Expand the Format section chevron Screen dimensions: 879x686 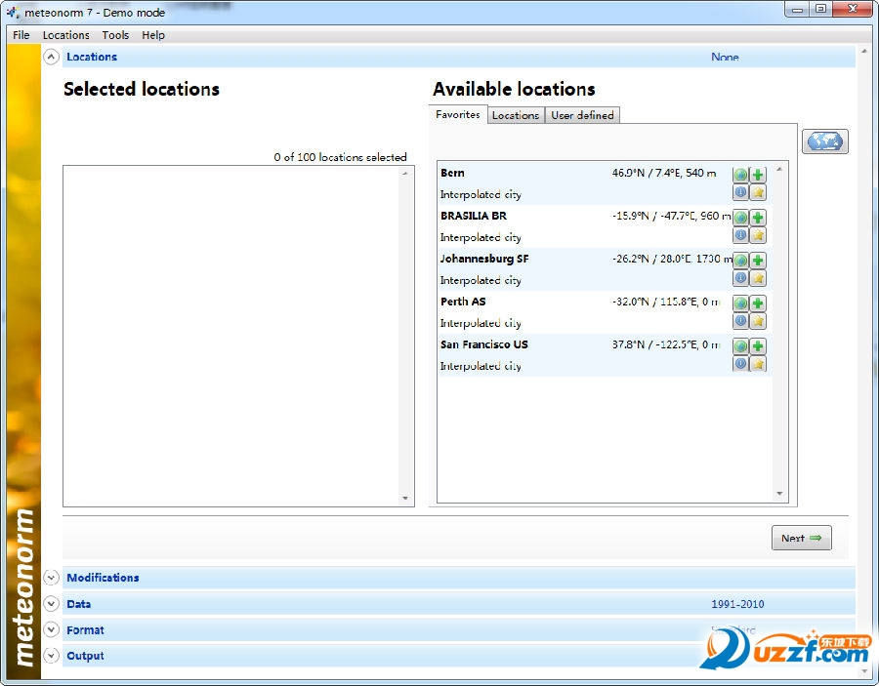pos(51,629)
